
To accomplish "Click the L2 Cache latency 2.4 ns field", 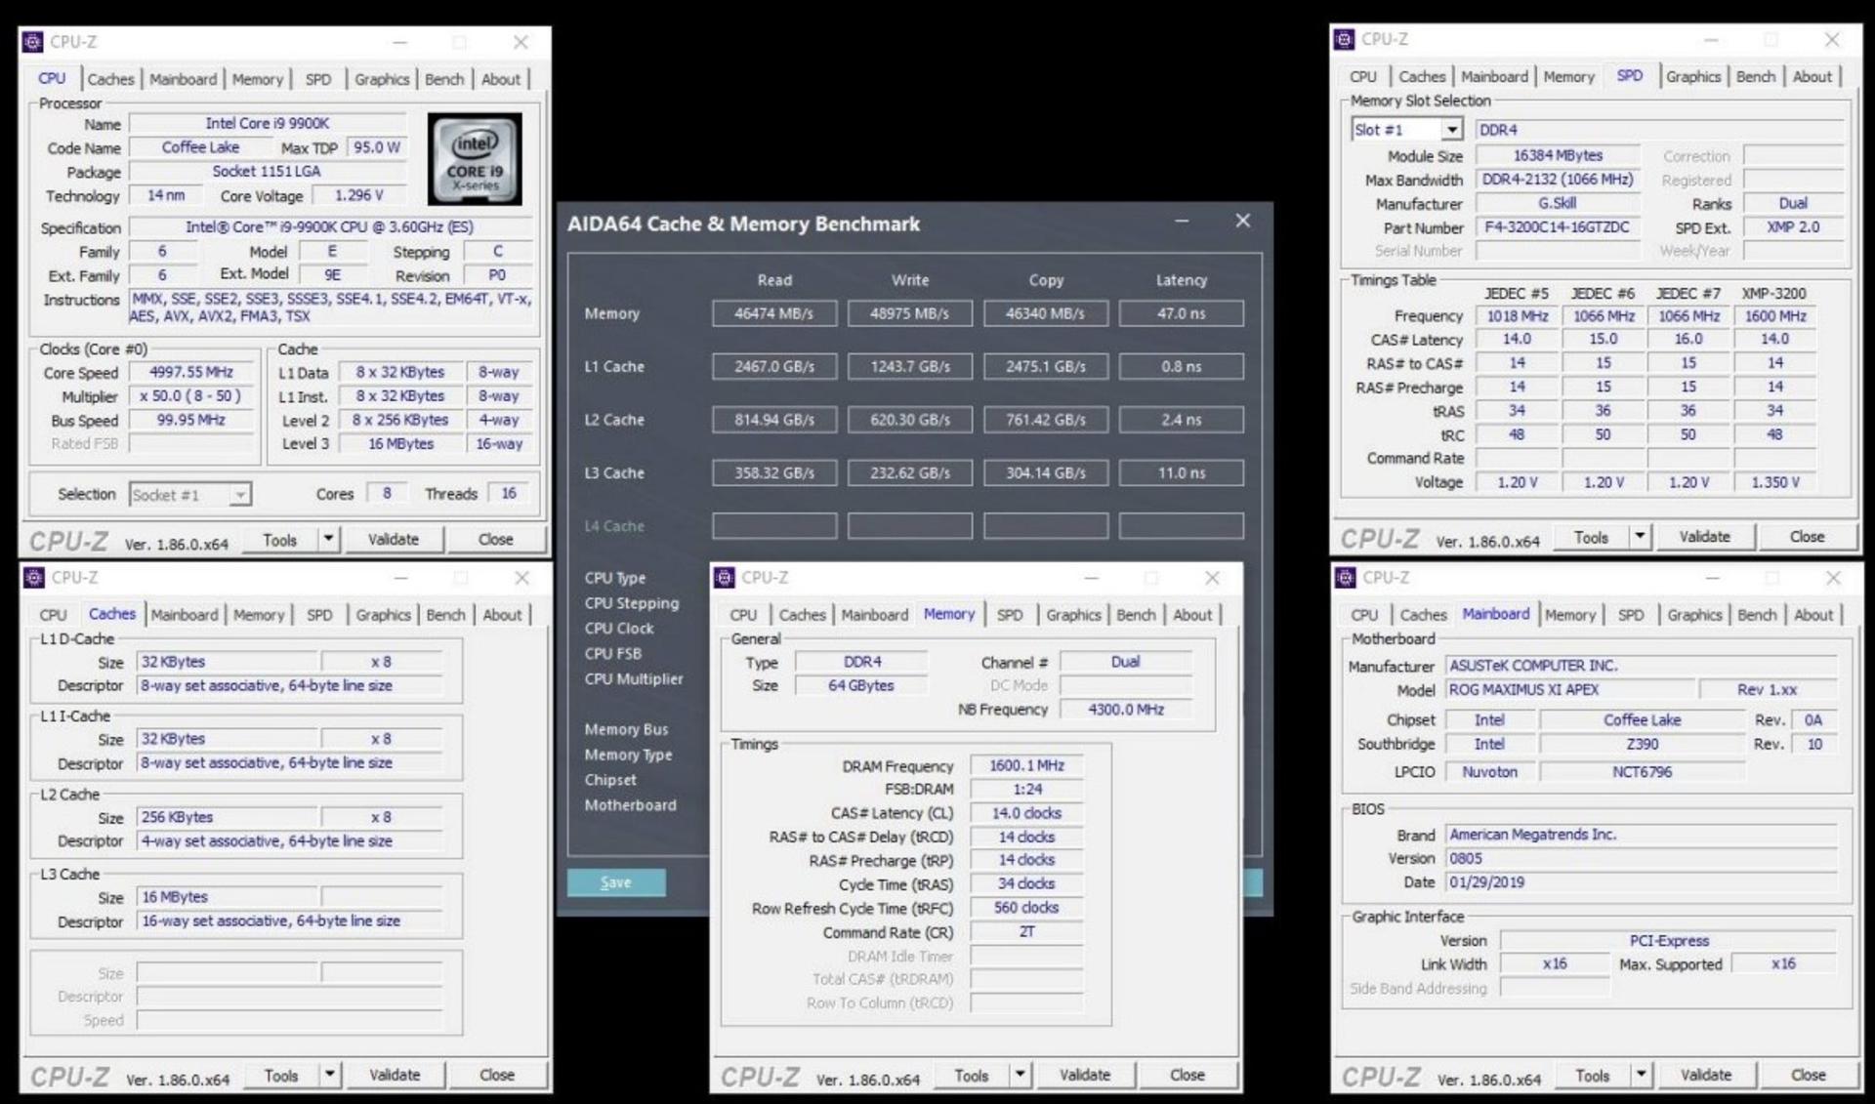I will point(1182,420).
